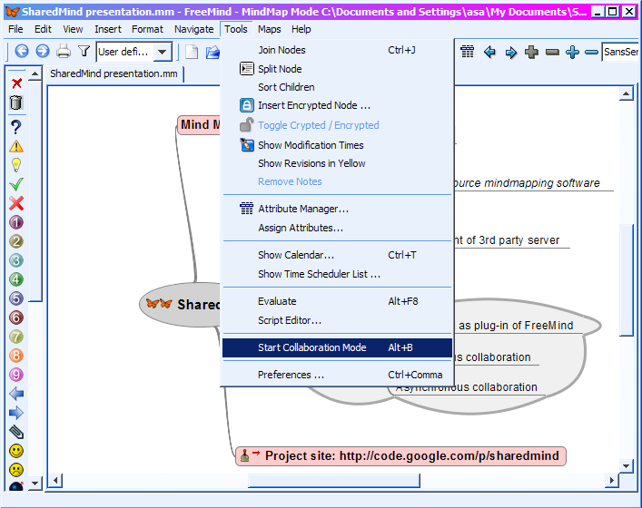Toggle Show Revisions in Yellow
This screenshot has width=642, height=508.
pyautogui.click(x=338, y=163)
